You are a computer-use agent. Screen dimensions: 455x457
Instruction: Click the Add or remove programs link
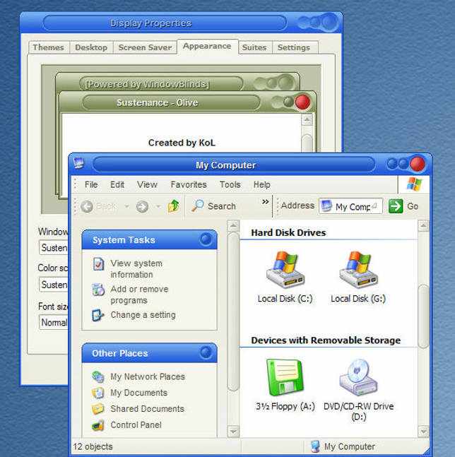[139, 295]
